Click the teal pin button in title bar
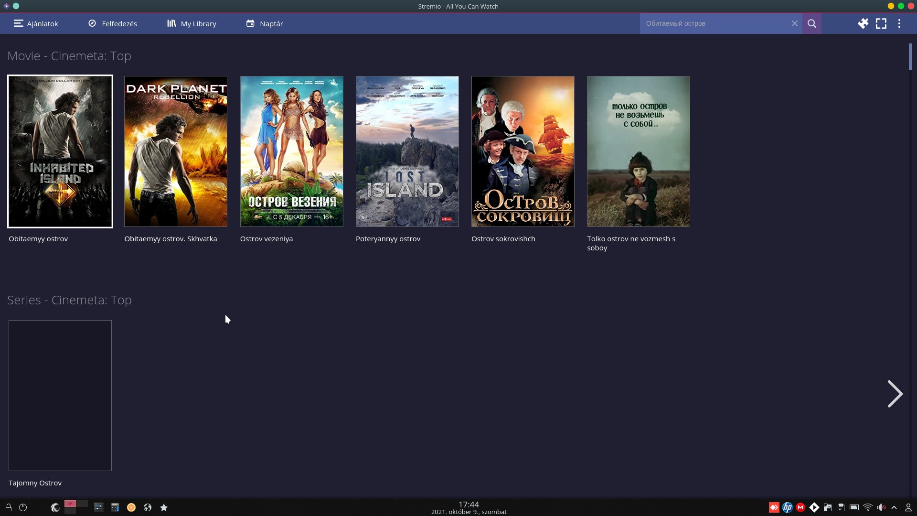 click(16, 6)
